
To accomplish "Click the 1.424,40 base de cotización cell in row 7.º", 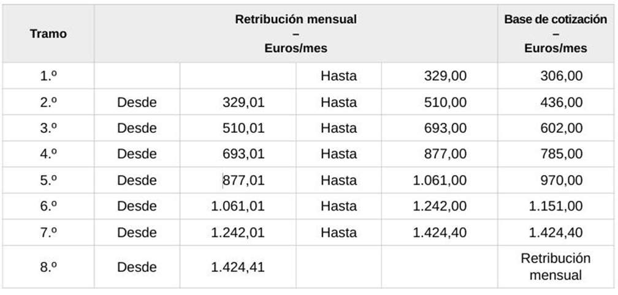I will tap(556, 233).
